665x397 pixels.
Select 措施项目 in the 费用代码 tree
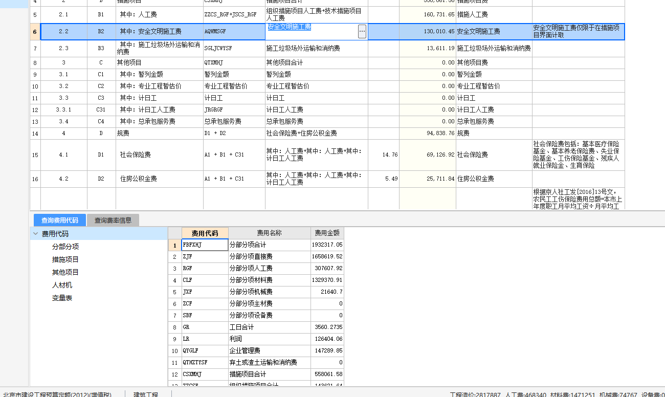pyautogui.click(x=65, y=259)
